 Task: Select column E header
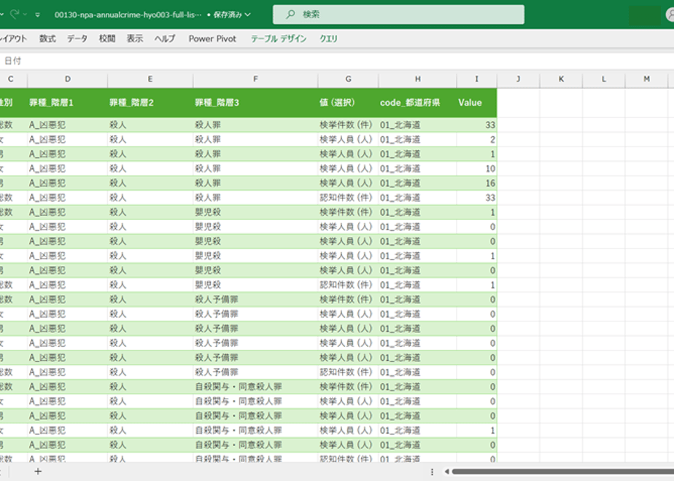pos(150,79)
